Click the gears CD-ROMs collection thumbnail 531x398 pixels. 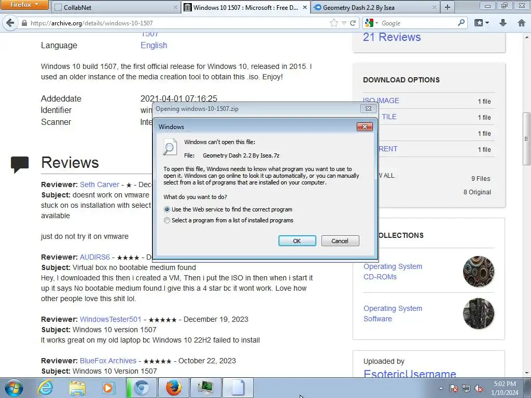point(479,272)
